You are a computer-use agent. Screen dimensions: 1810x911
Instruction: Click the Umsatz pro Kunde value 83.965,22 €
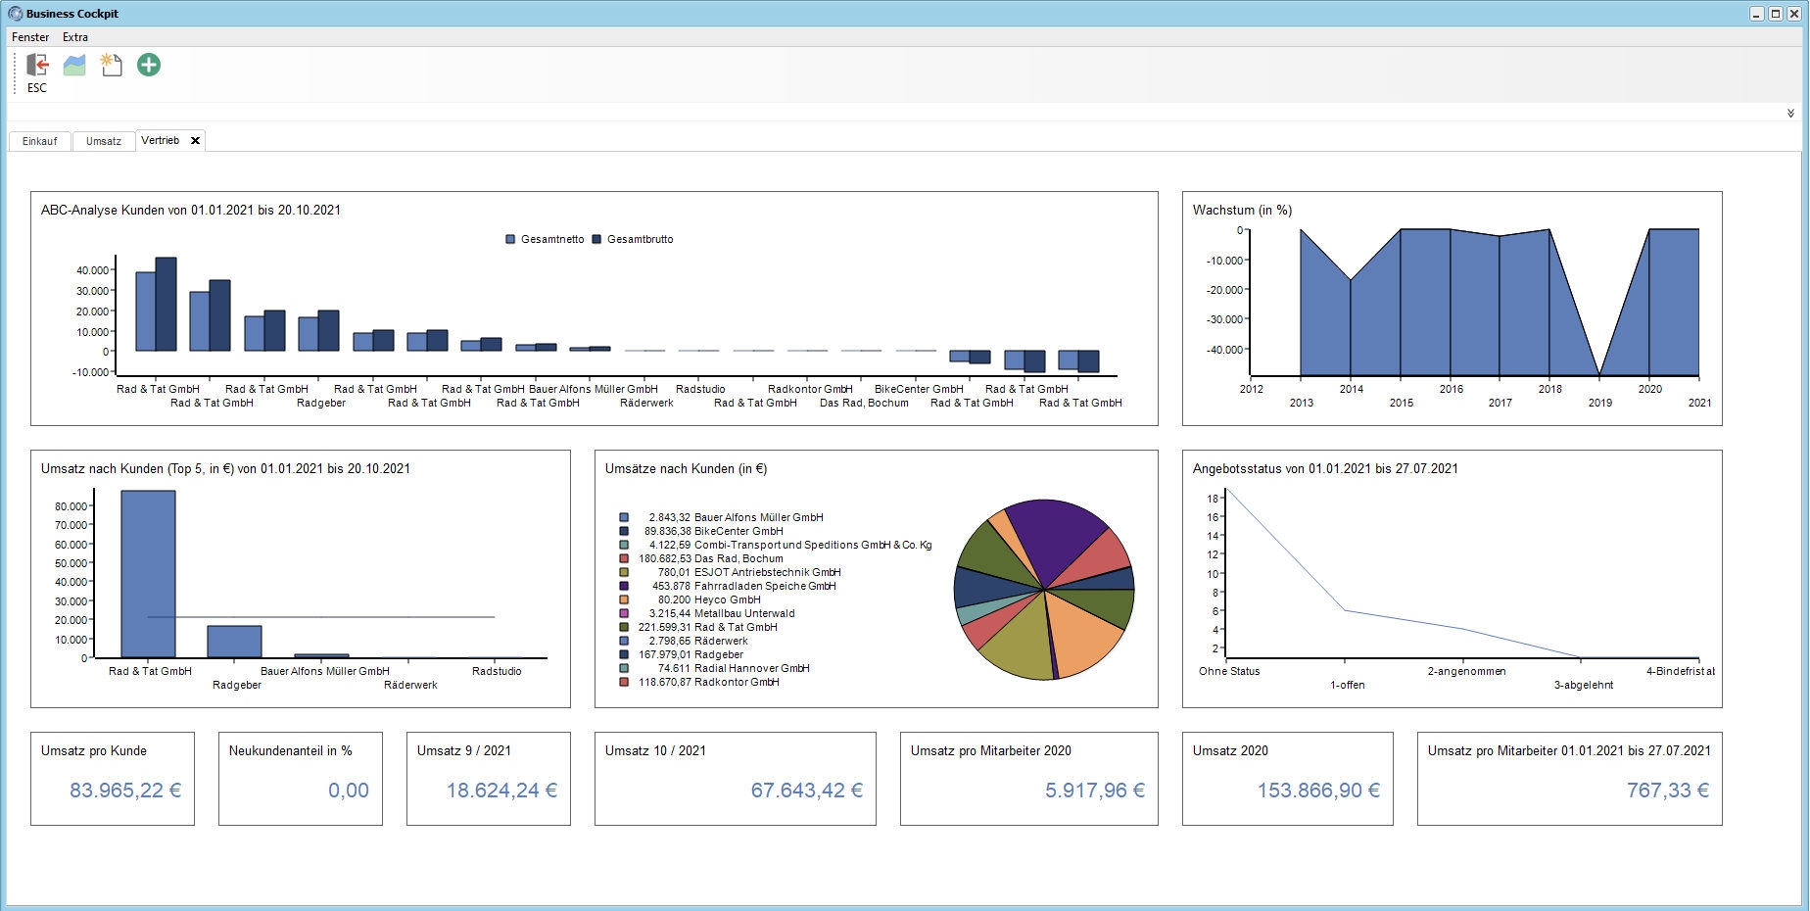(125, 791)
